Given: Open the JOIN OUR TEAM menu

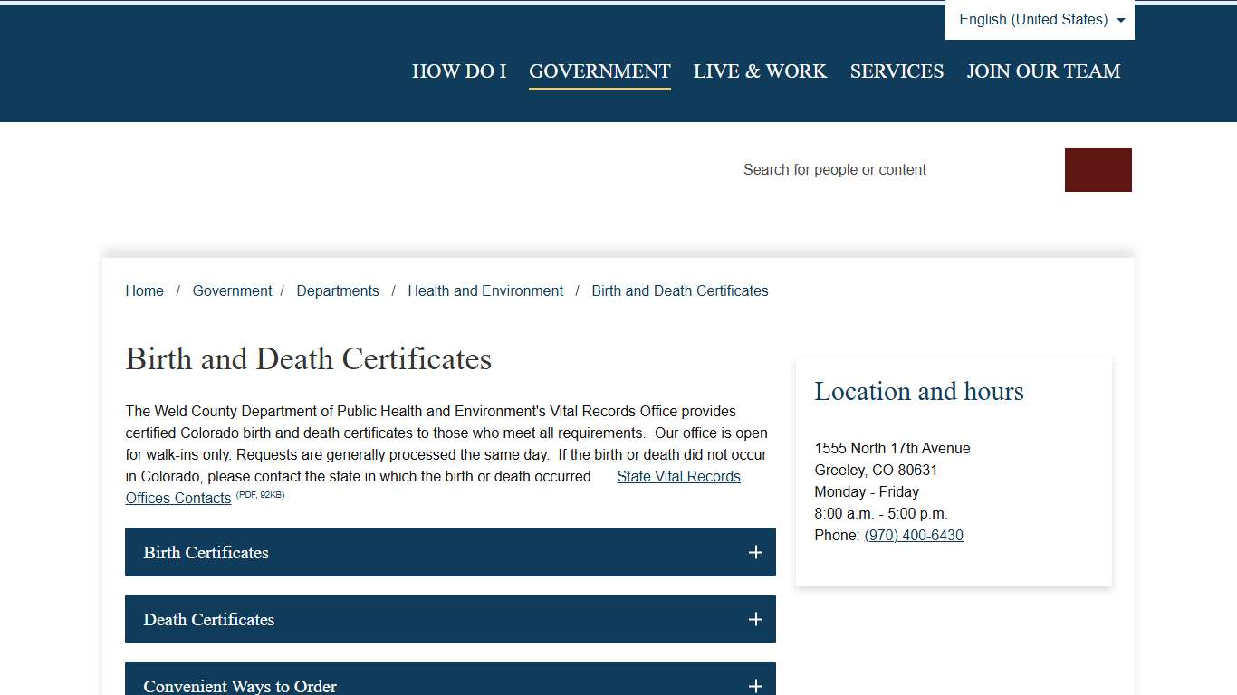Looking at the screenshot, I should pyautogui.click(x=1043, y=71).
